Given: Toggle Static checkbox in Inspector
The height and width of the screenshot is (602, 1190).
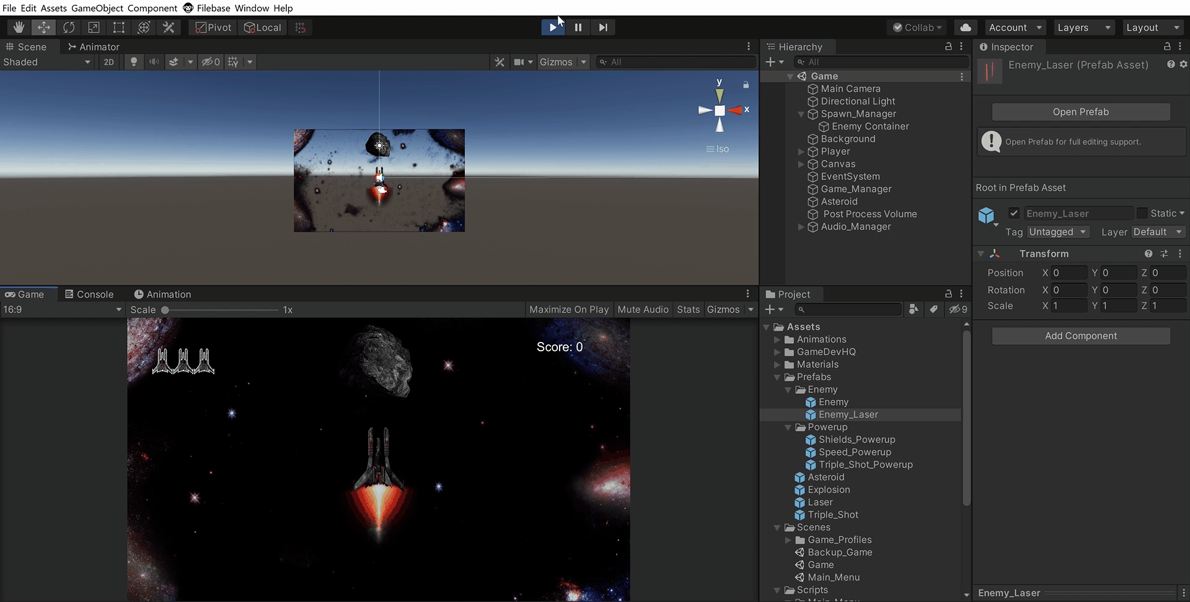Looking at the screenshot, I should click(x=1142, y=213).
